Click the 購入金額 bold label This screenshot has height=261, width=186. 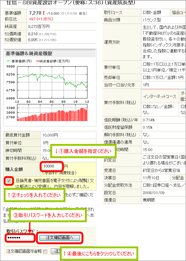[x=14, y=169]
